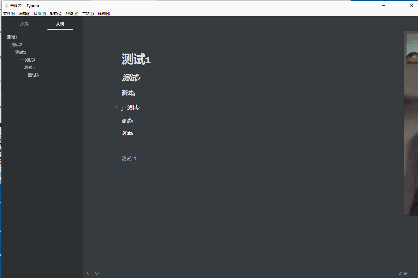
Task: Place cursor in heading 测试5 in editor
Action: (128, 121)
